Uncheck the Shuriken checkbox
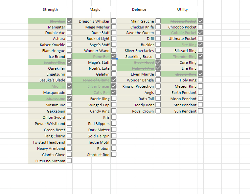This screenshot has height=194, width=250. [69, 21]
